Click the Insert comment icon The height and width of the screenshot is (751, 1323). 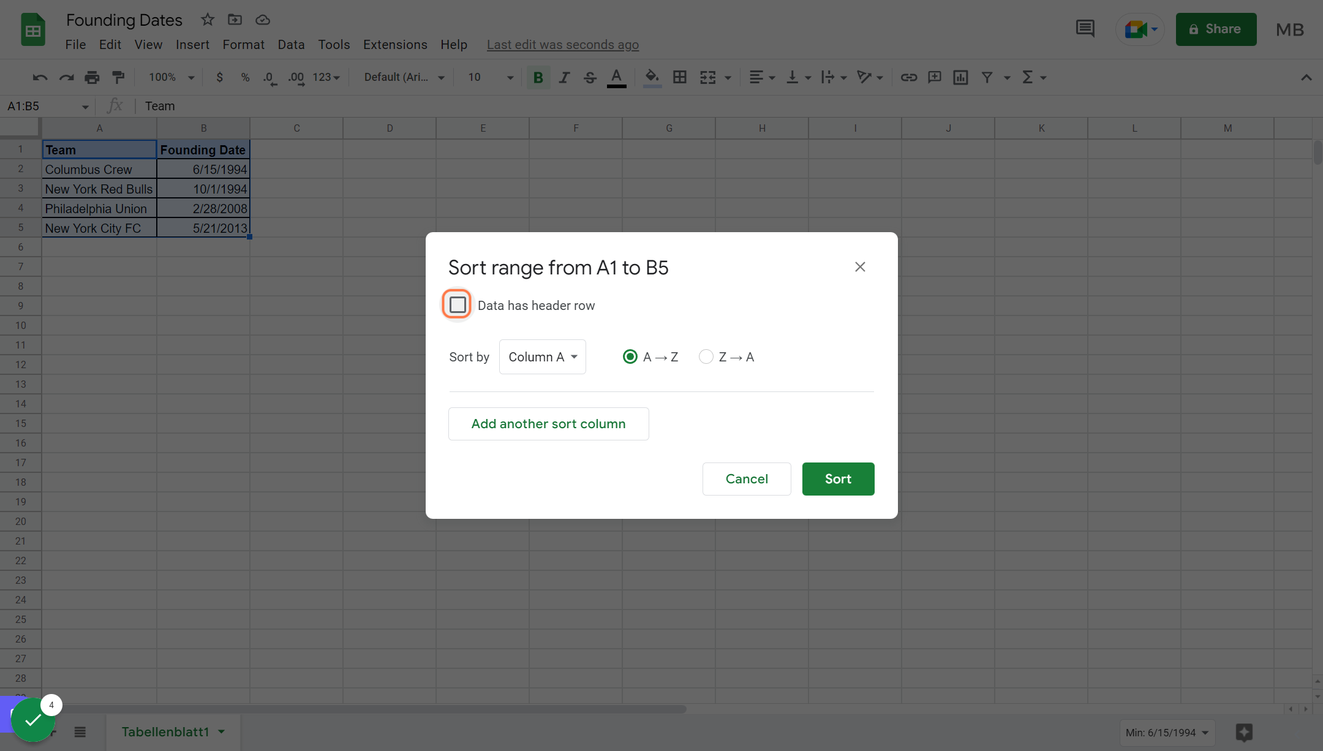pyautogui.click(x=935, y=77)
